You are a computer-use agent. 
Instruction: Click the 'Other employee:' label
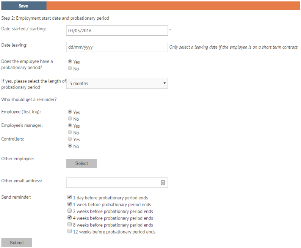pos(18,159)
